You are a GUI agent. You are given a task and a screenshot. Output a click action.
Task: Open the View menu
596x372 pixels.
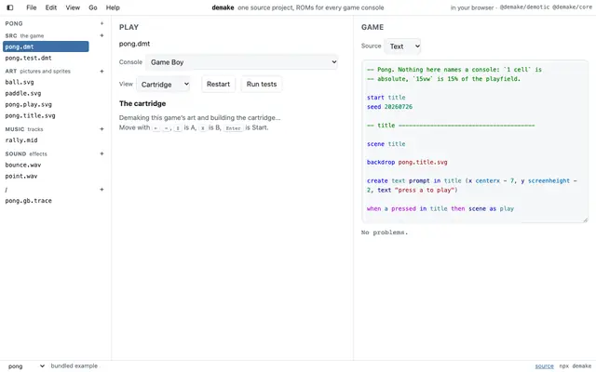click(x=73, y=7)
